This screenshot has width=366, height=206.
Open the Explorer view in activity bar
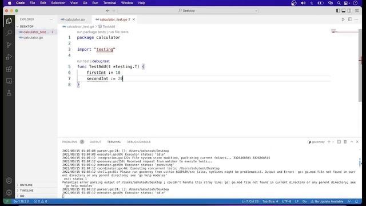(x=9, y=21)
